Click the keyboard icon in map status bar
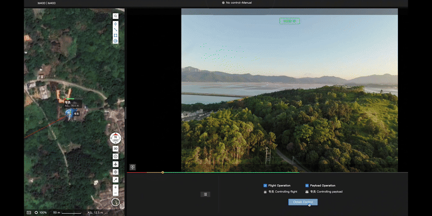Viewport: 432px width, 216px height. pos(29,213)
